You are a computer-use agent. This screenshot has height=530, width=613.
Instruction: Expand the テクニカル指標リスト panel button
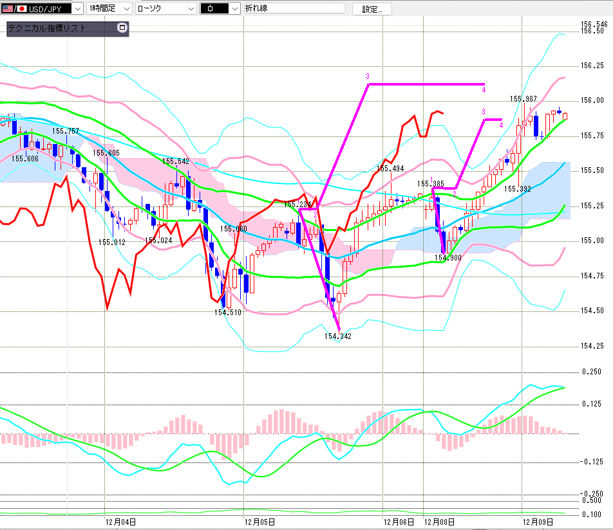[x=122, y=28]
